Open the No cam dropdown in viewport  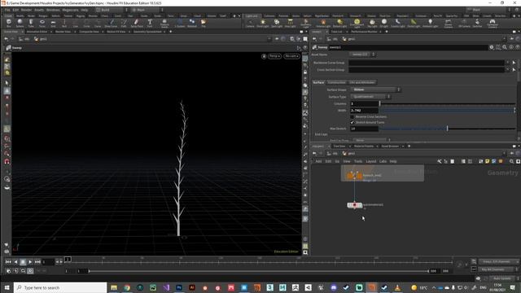[291, 56]
